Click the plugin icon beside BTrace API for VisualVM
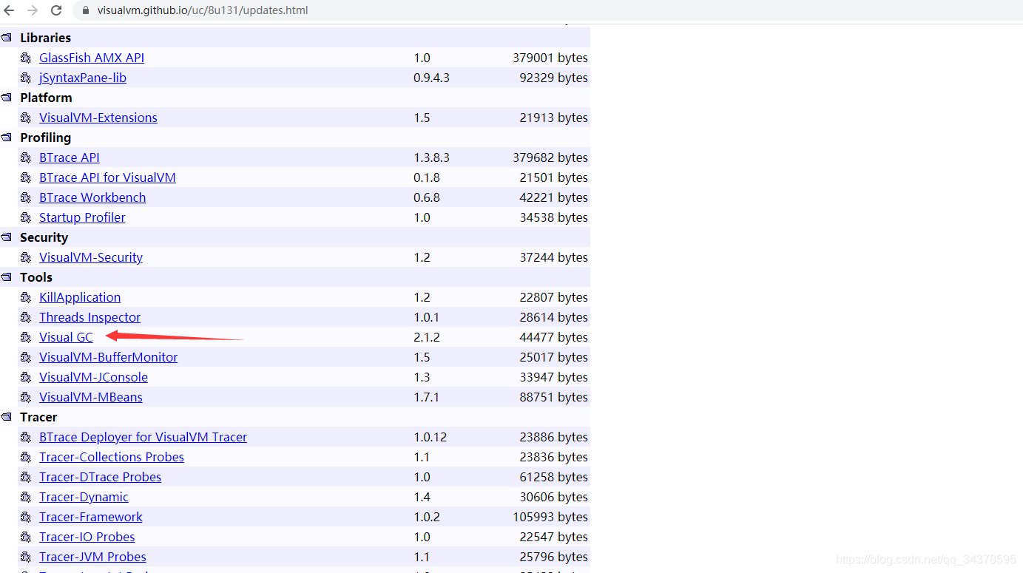Screen dimensions: 1023x573 pos(26,177)
